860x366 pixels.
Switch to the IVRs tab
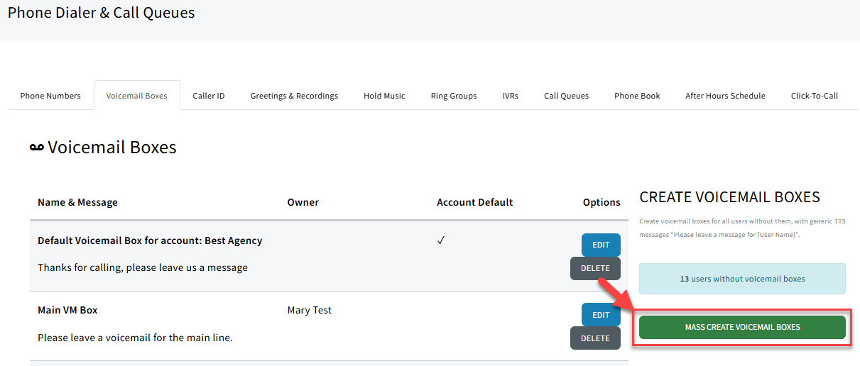510,96
